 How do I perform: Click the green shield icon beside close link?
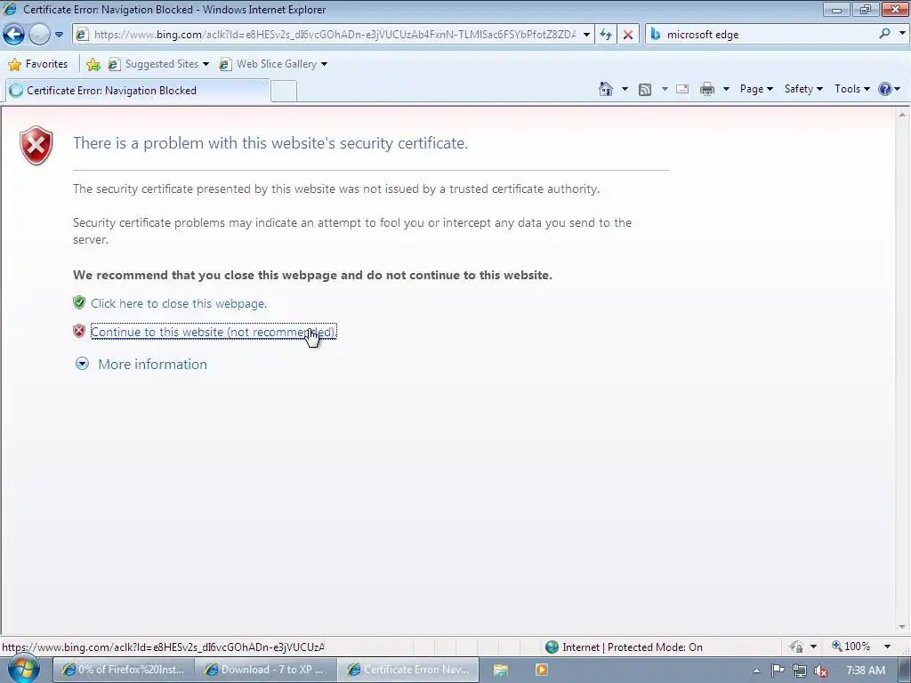pos(79,302)
